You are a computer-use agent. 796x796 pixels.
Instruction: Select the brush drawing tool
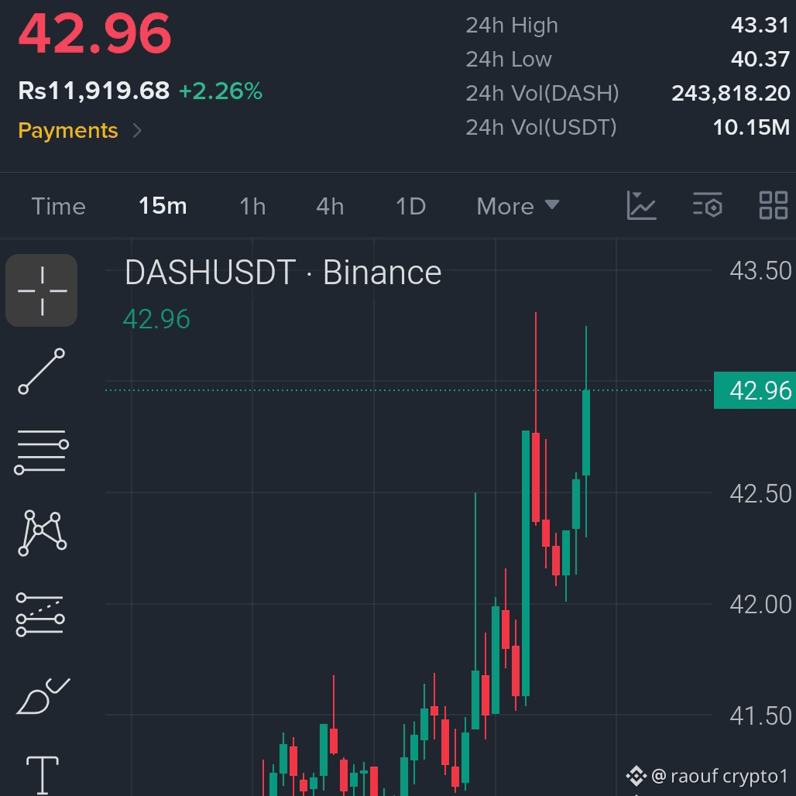point(43,695)
